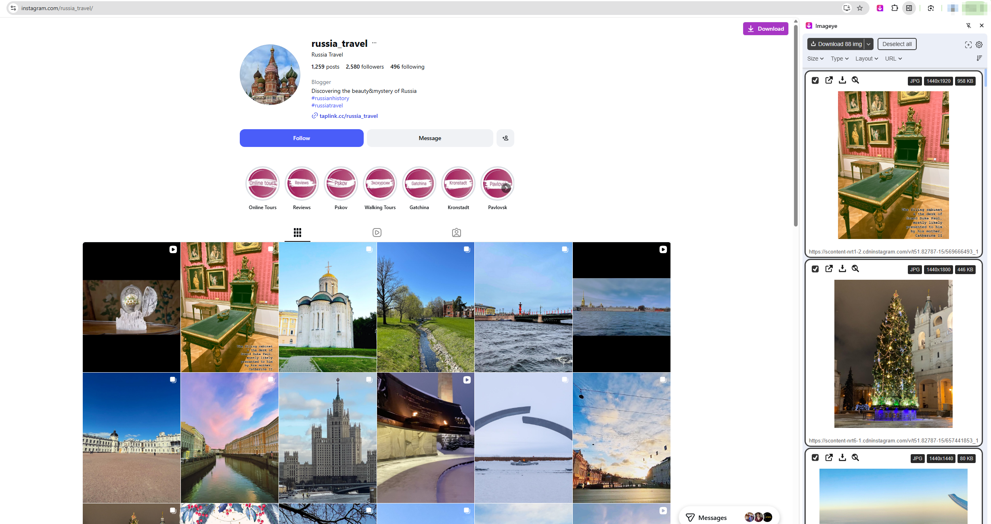
Task: View the 496 following list
Action: (x=407, y=67)
